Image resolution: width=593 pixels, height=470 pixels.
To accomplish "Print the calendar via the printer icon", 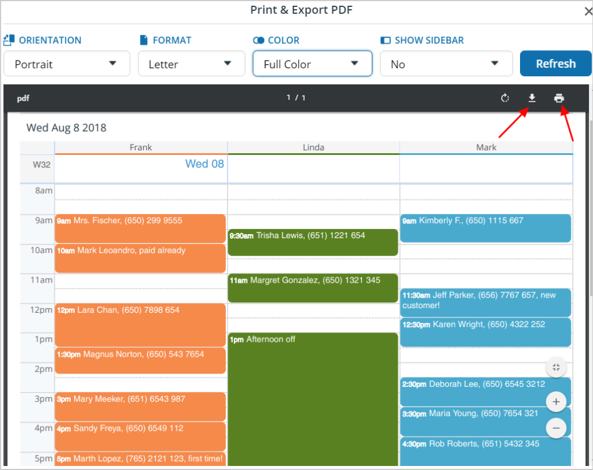I will tap(558, 98).
